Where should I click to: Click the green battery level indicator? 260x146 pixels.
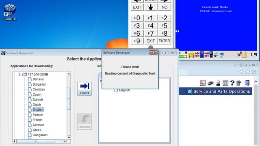pos(183,56)
